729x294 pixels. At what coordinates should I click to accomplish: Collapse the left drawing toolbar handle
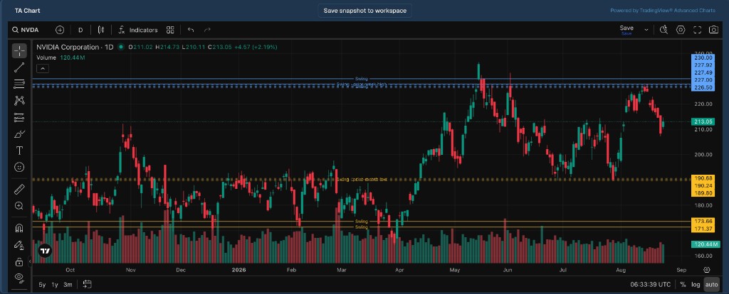[x=30, y=261]
